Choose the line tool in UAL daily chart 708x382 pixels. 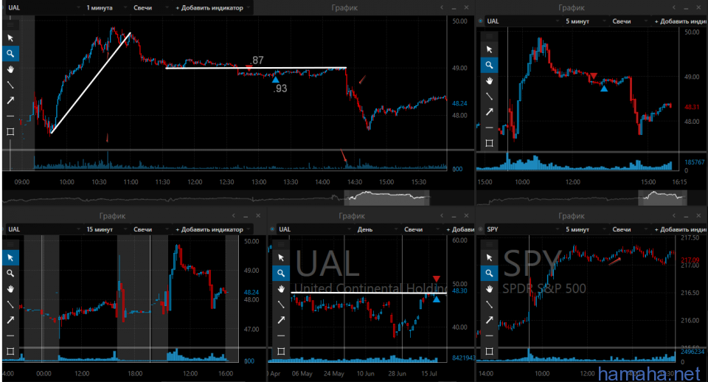coord(281,305)
